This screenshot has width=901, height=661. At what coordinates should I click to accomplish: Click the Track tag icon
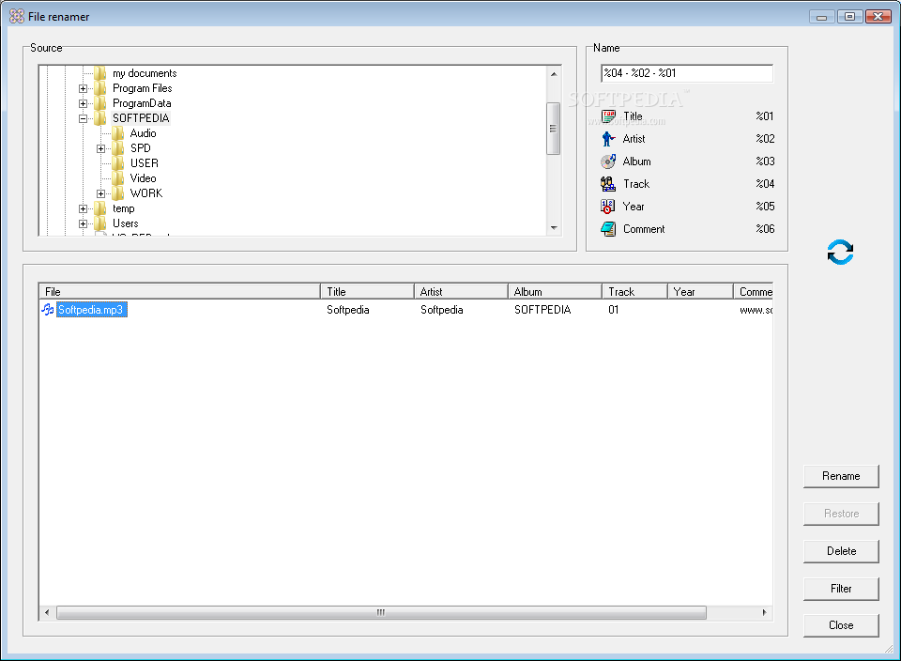pyautogui.click(x=608, y=184)
